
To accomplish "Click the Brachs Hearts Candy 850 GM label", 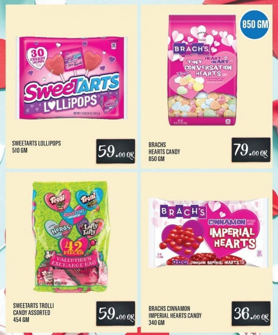I will pyautogui.click(x=164, y=152).
